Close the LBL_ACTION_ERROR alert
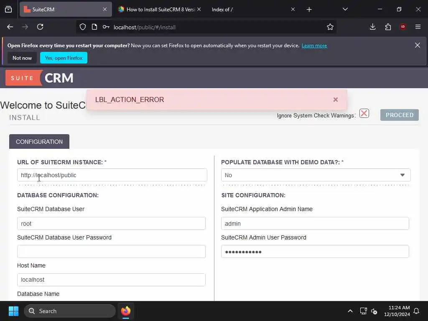 point(336,99)
